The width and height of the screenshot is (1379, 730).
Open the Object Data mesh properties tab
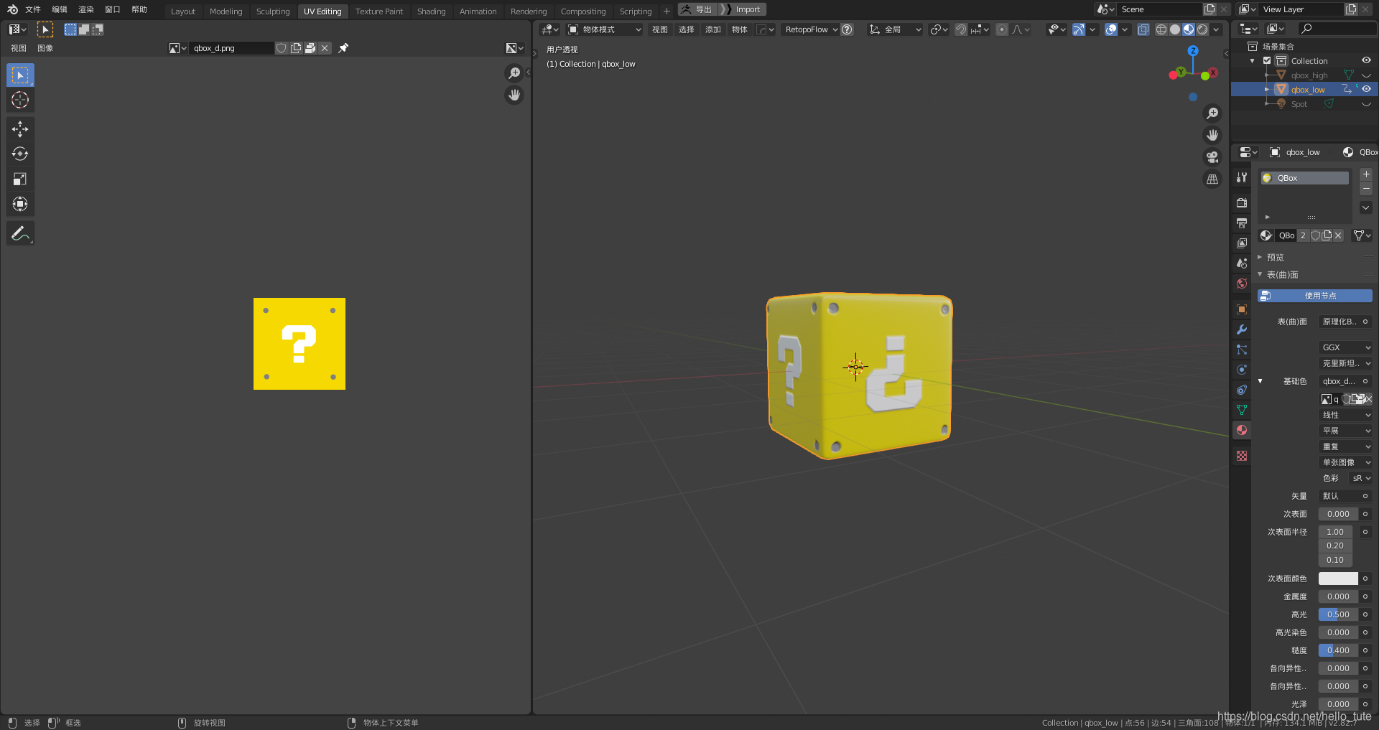1242,410
